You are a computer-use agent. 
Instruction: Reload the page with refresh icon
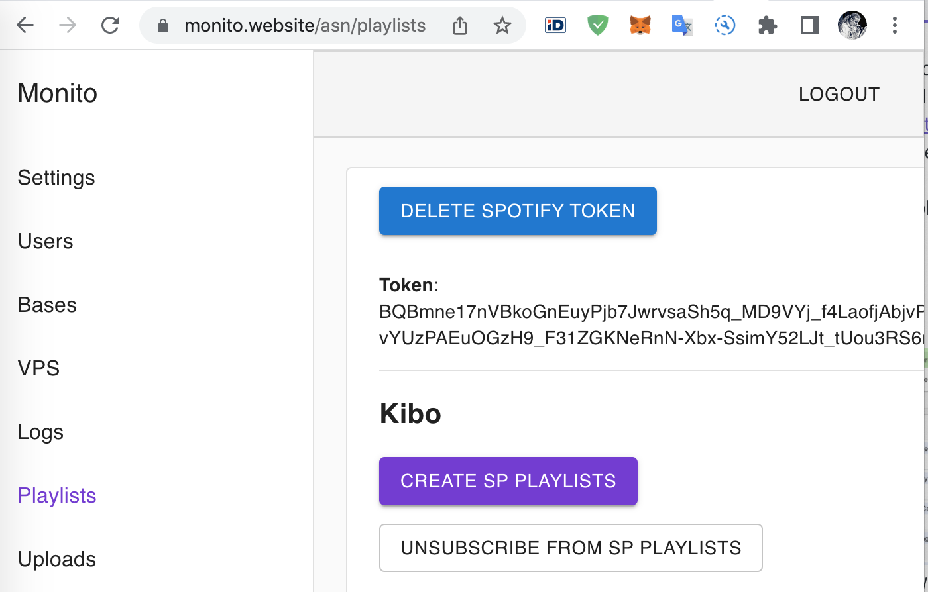pos(110,26)
